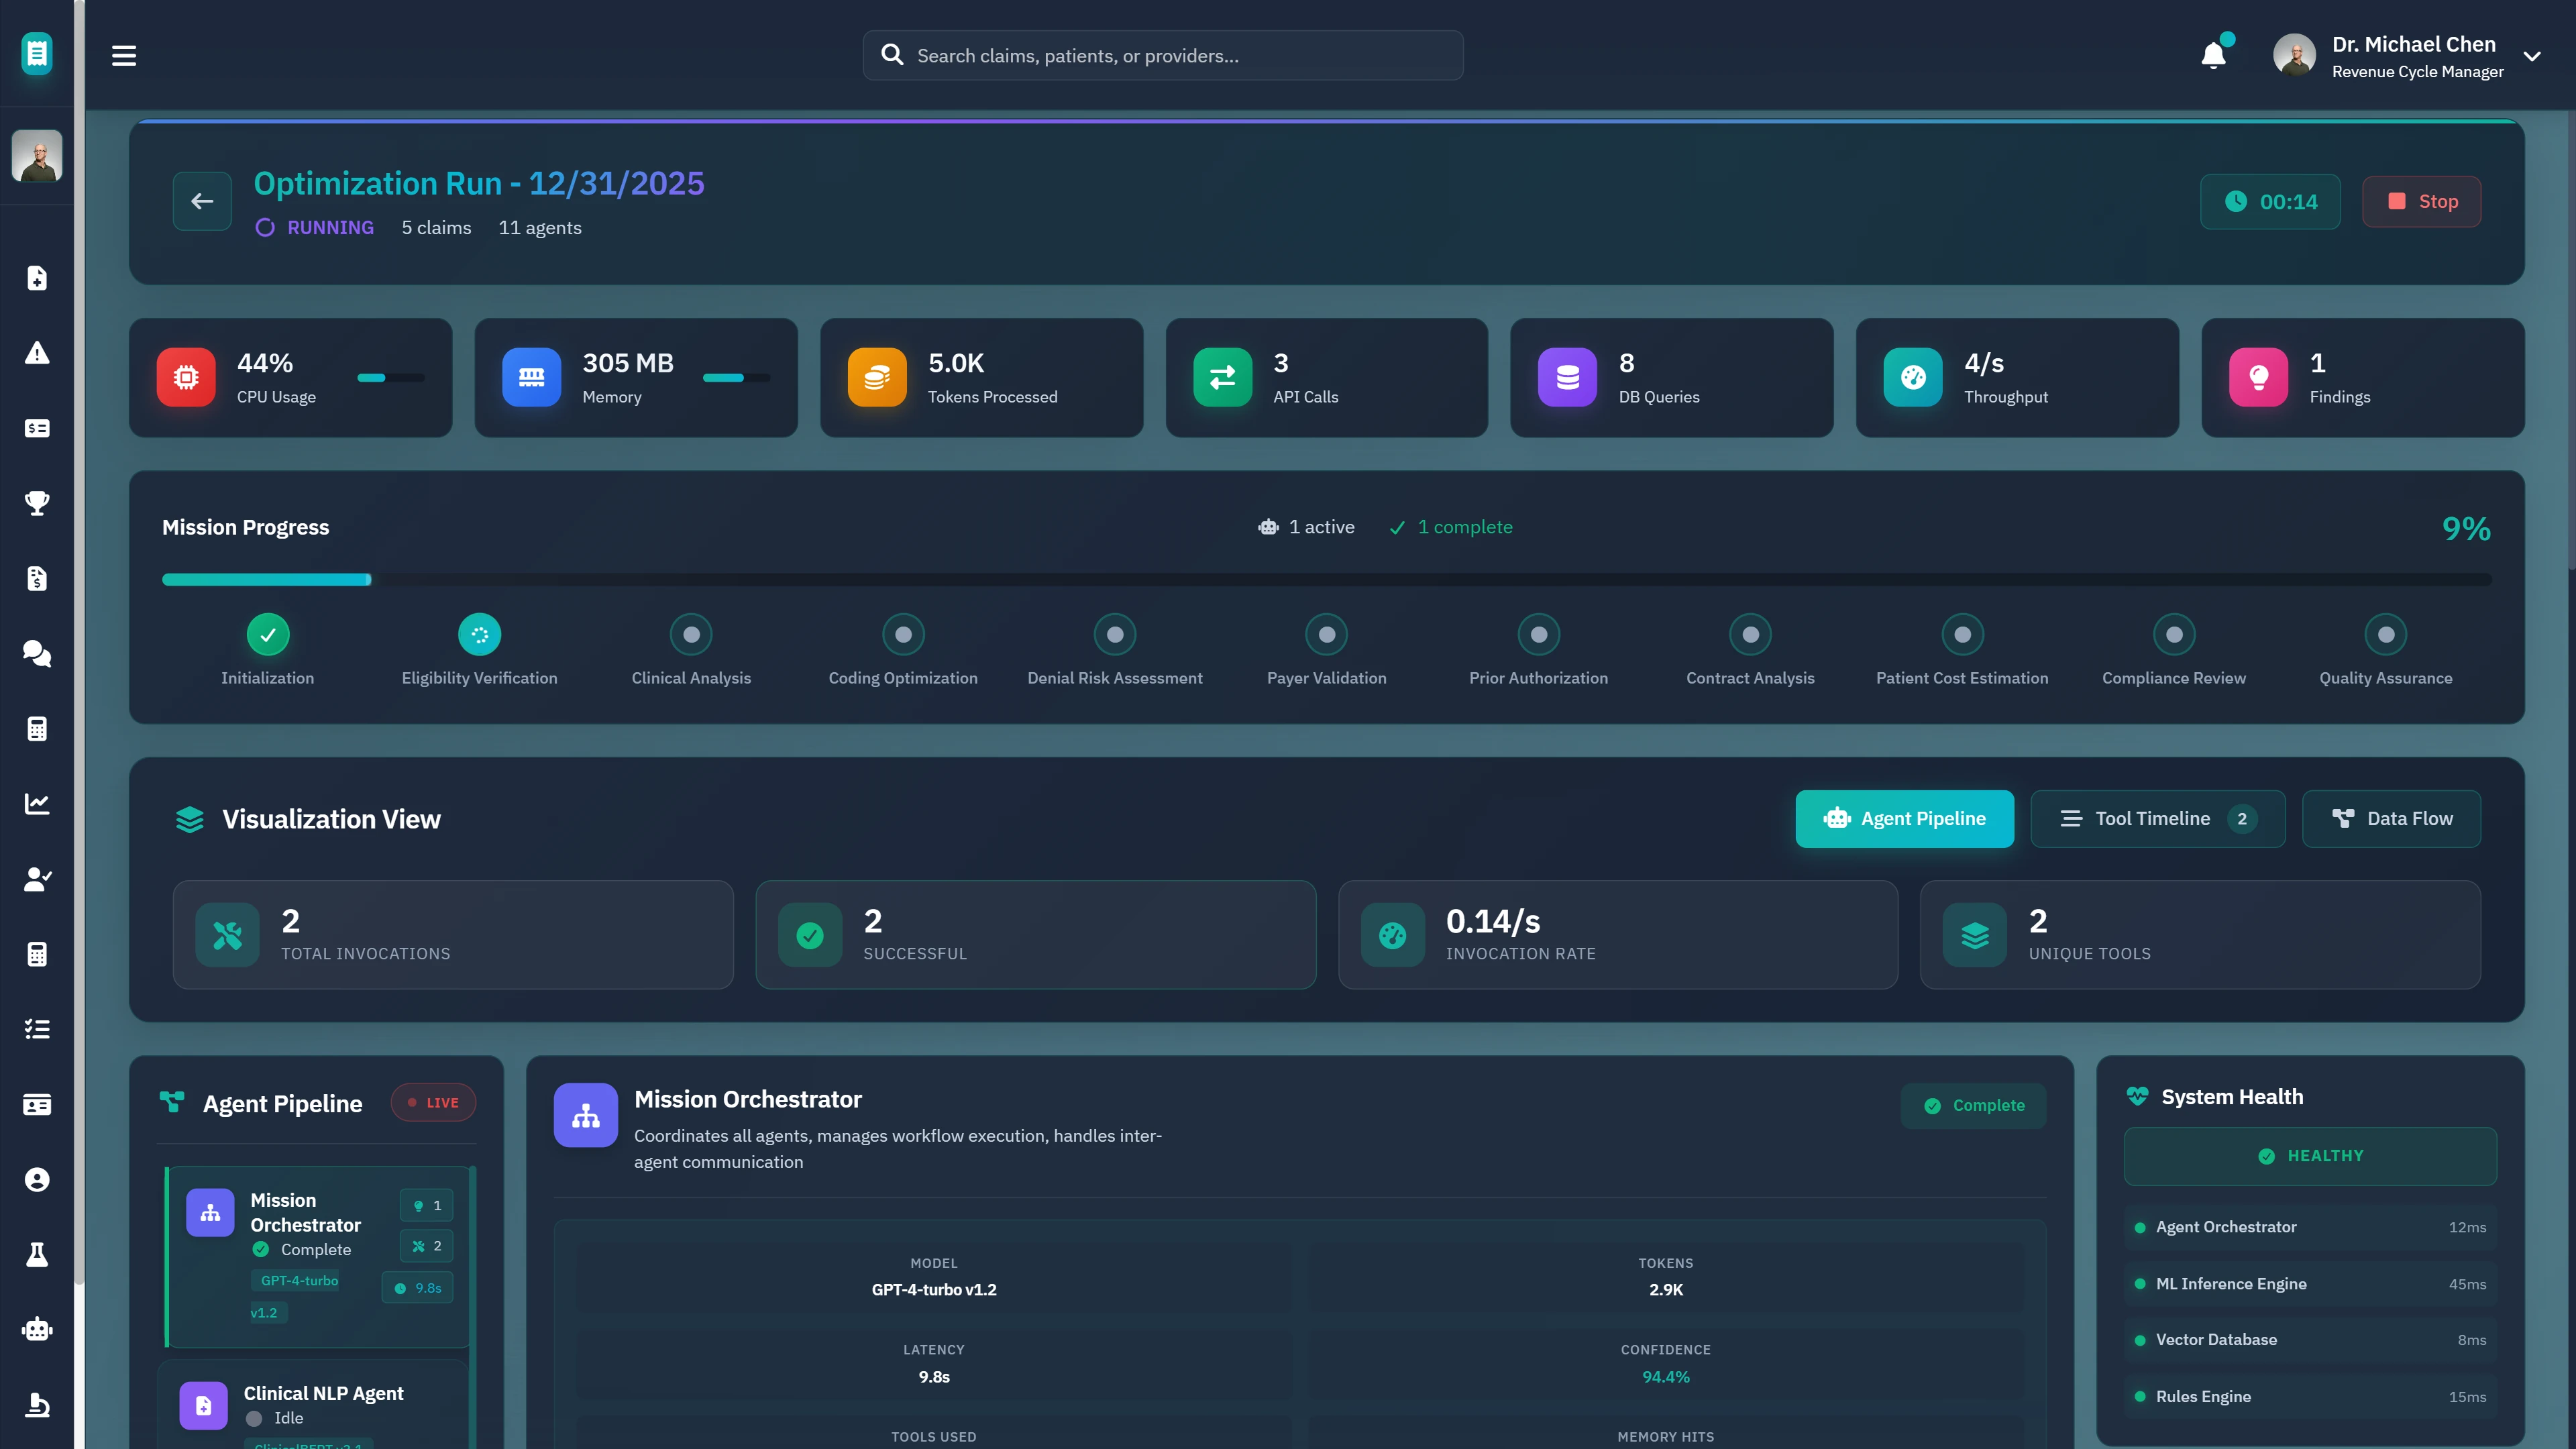This screenshot has height=1449, width=2576.
Task: Open the chat messages icon in sidebar
Action: pyautogui.click(x=37, y=653)
